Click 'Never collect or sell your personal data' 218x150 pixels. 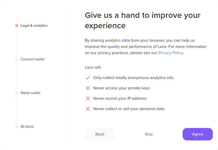[129, 109]
